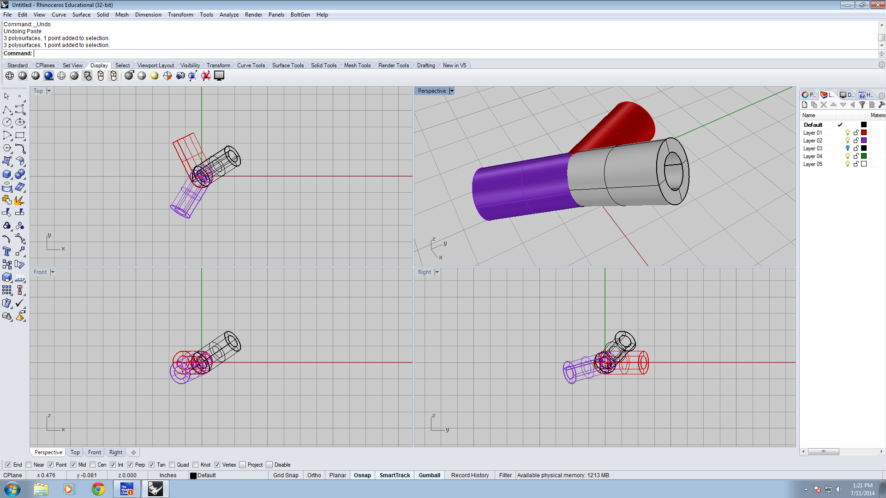Click the Filter status button
This screenshot has height=498, width=886.
pyautogui.click(x=505, y=475)
